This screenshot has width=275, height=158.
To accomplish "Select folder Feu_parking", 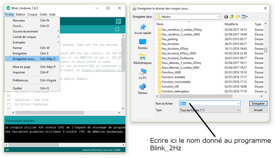I will pos(169,39).
